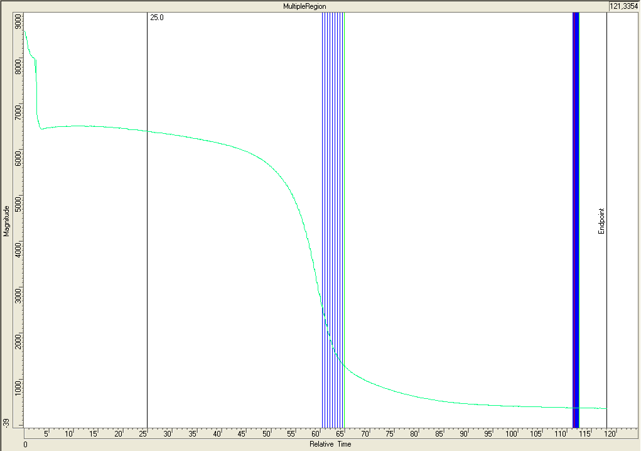
Task: Click the 120 tick on the time axis
Action: [x=608, y=434]
